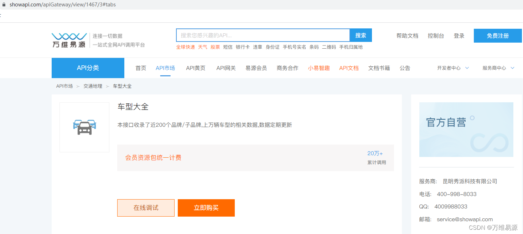The image size is (523, 234).
Task: Select the 银行卡 keyword link
Action: (x=243, y=47)
